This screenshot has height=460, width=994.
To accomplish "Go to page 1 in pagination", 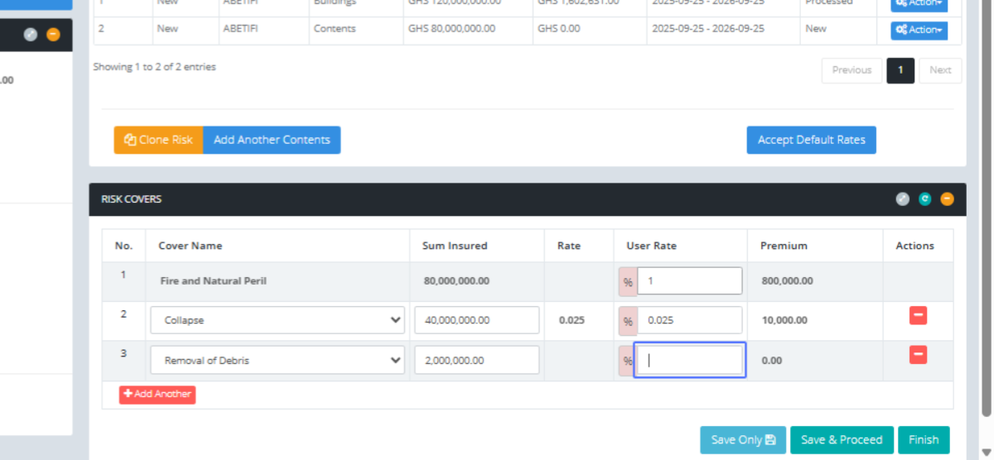I will click(x=900, y=70).
